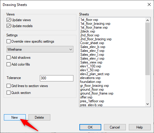Image resolution: width=154 pixels, height=133 pixels.
Task: Uncheck the Update models checkbox
Action: pyautogui.click(x=8, y=26)
